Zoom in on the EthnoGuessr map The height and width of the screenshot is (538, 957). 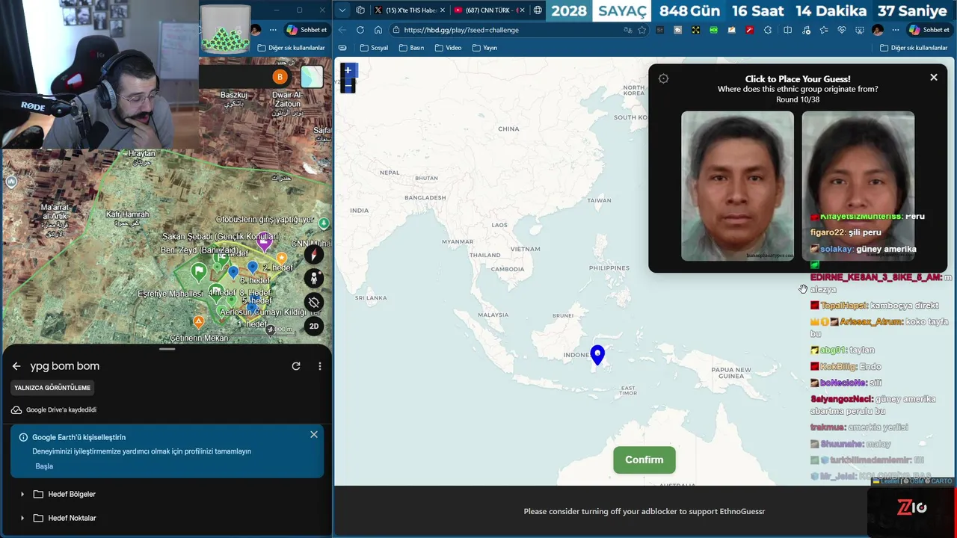tap(348, 70)
